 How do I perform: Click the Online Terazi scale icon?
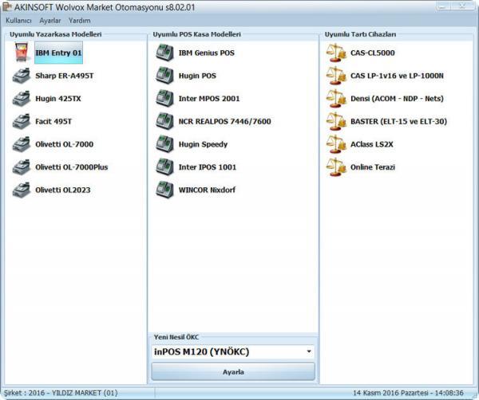pyautogui.click(x=336, y=167)
